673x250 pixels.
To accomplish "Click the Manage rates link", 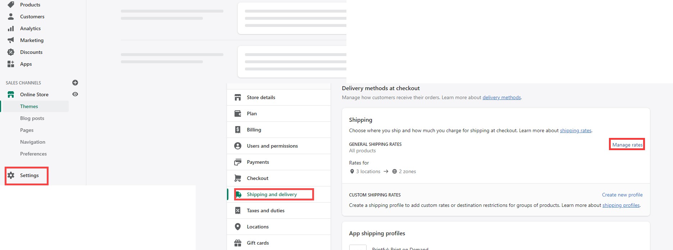I will pyautogui.click(x=627, y=145).
